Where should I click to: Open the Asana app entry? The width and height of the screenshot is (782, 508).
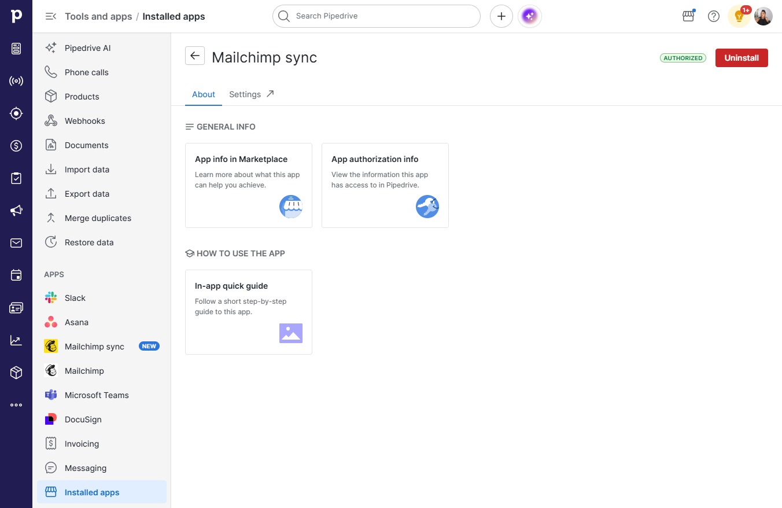pyautogui.click(x=102, y=322)
